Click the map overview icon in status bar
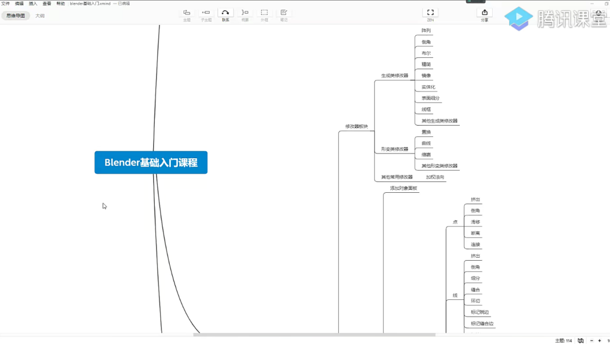The width and height of the screenshot is (610, 344). (x=580, y=340)
